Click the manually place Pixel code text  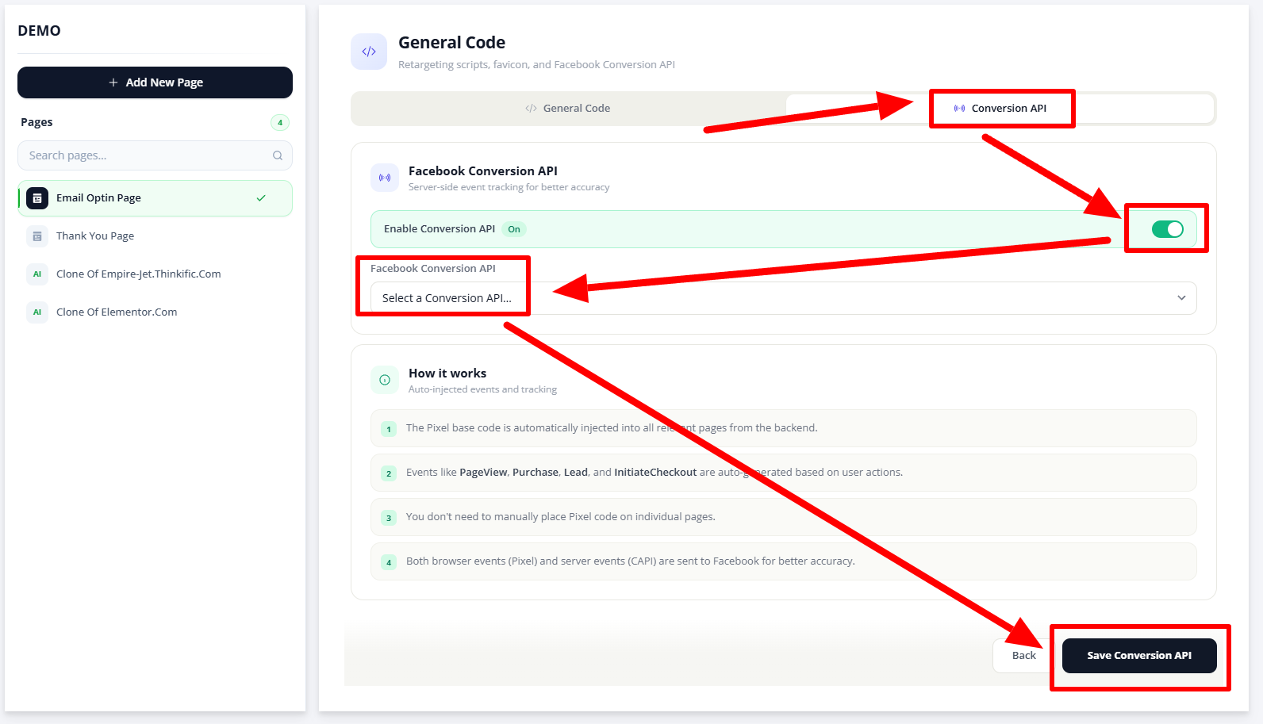click(561, 517)
